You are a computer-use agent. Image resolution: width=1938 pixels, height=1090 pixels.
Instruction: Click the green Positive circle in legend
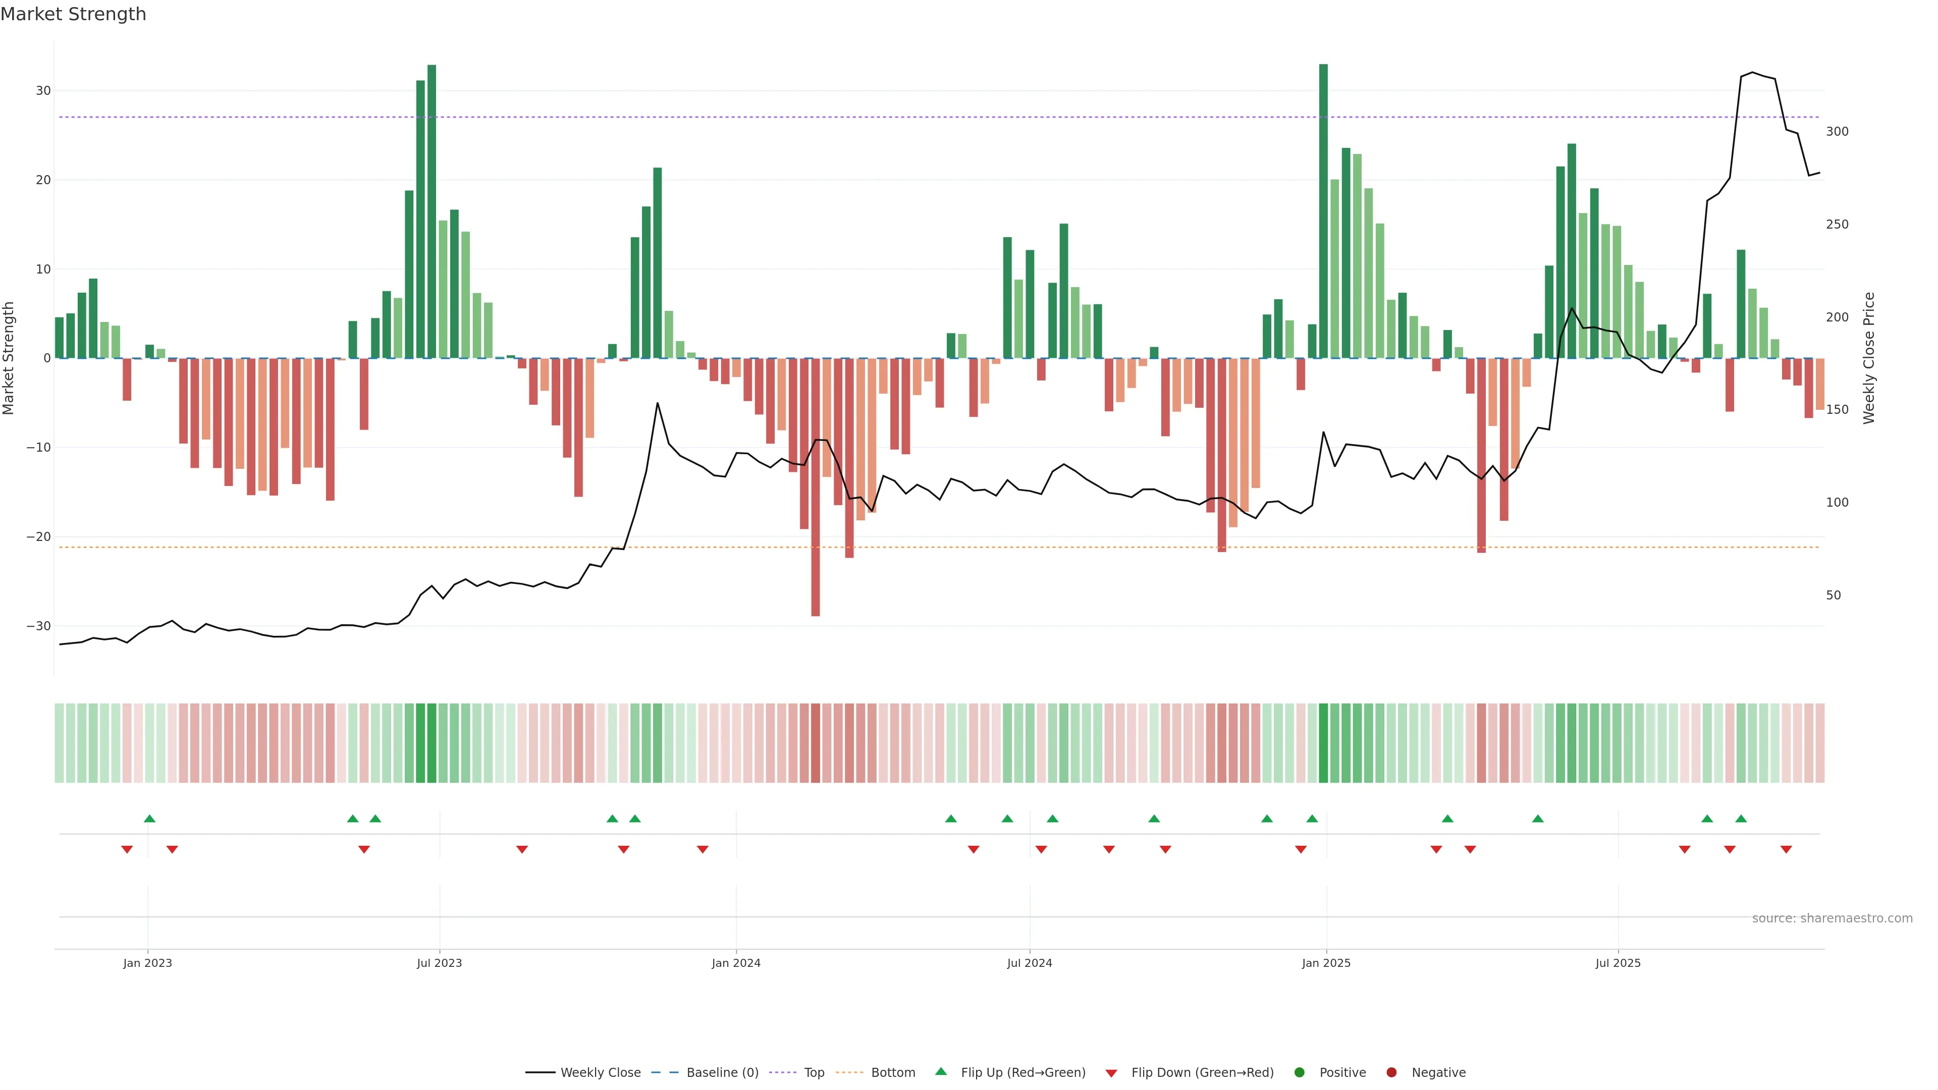coord(1299,1073)
